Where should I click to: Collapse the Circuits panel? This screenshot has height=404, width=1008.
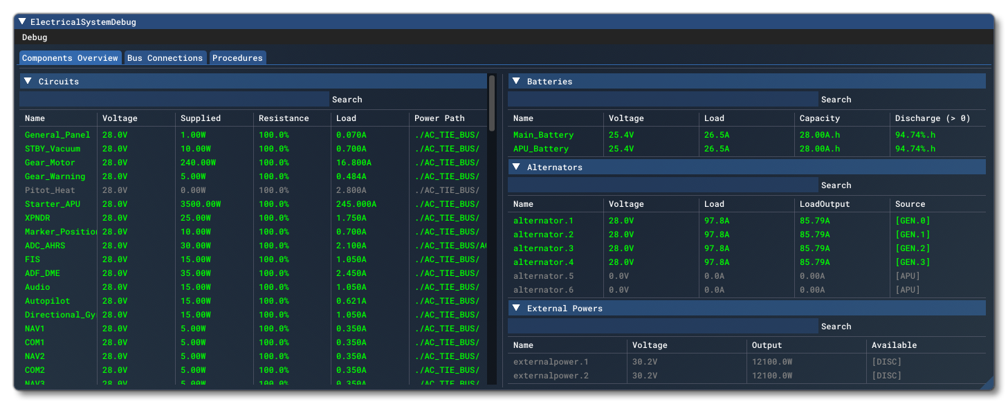coord(28,81)
